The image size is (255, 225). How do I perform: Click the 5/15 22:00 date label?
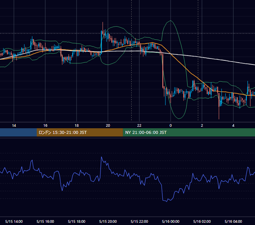click(x=139, y=221)
